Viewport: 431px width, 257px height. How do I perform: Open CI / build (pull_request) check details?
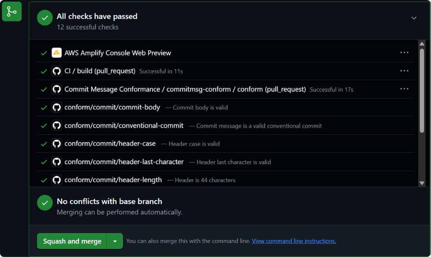[x=100, y=71]
